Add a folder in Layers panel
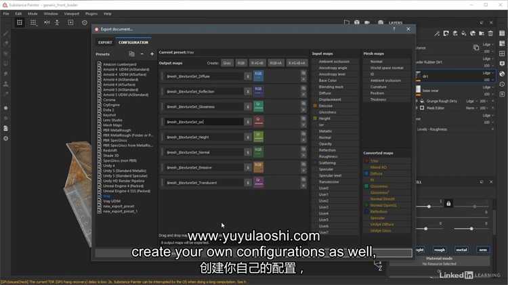 tap(482, 33)
